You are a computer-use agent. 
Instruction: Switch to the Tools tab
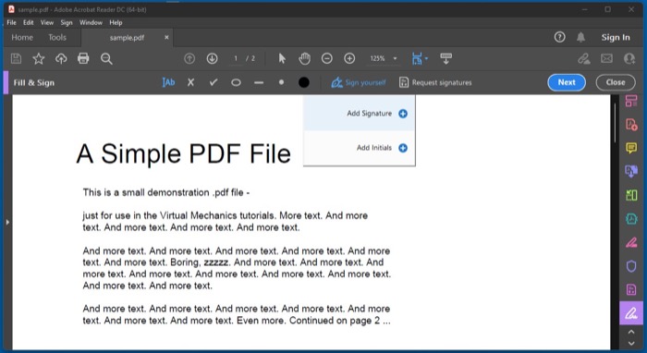point(57,38)
